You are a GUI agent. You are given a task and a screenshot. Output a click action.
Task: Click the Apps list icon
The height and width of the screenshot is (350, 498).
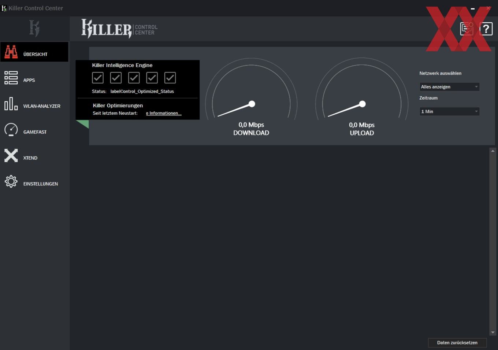pos(11,78)
